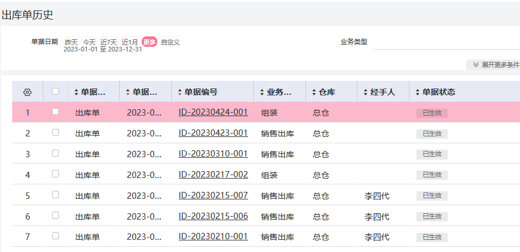Choose the 今天 date filter
The width and height of the screenshot is (520, 252).
[x=89, y=42]
